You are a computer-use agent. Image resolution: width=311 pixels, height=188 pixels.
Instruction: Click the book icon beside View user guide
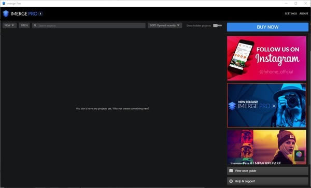click(x=231, y=170)
